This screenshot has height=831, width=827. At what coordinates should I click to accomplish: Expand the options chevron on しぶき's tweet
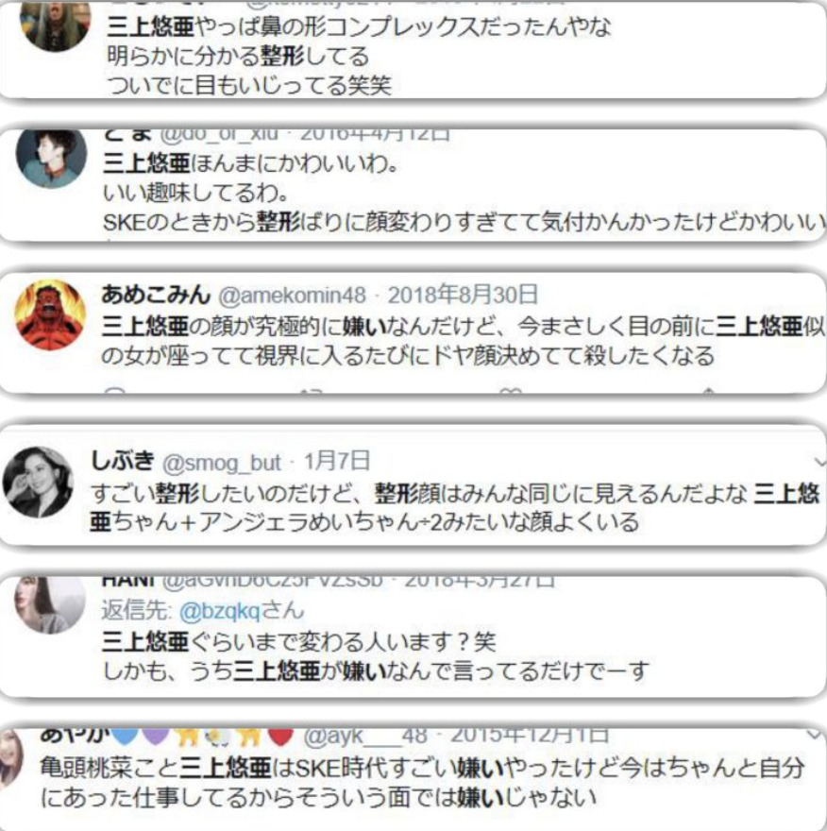click(820, 462)
